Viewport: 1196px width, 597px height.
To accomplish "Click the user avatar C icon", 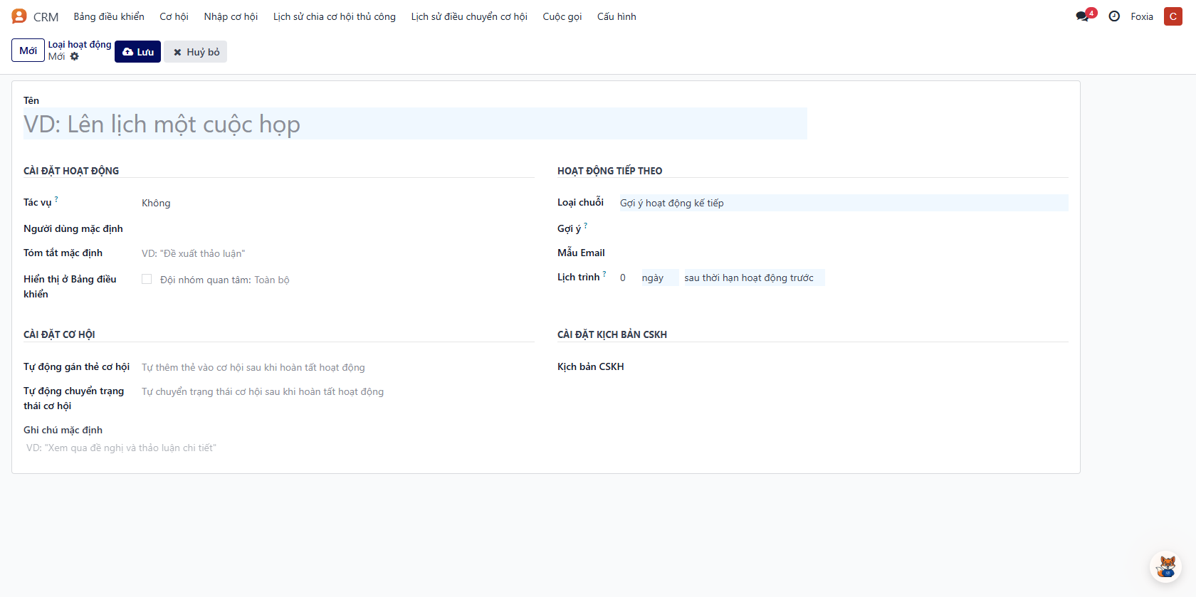I will tap(1173, 16).
